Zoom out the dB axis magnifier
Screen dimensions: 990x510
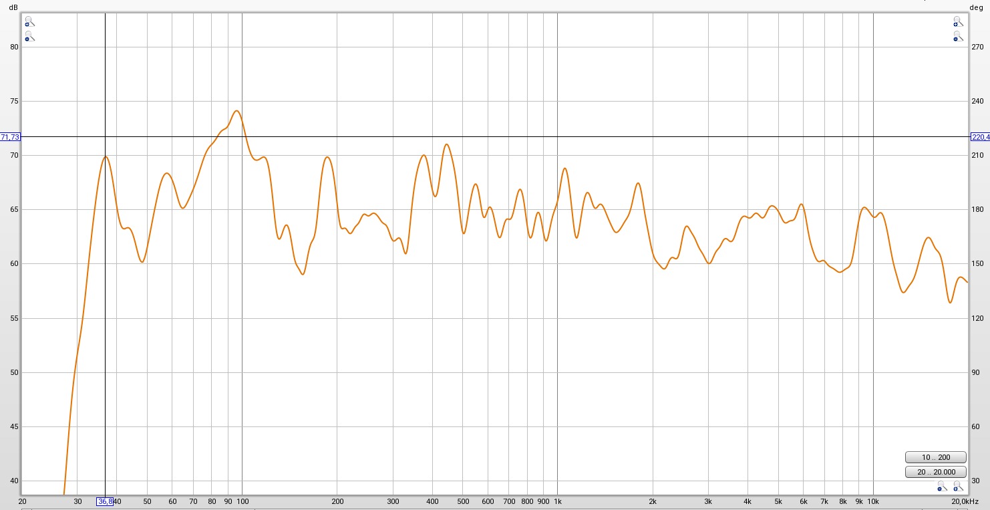pos(29,36)
